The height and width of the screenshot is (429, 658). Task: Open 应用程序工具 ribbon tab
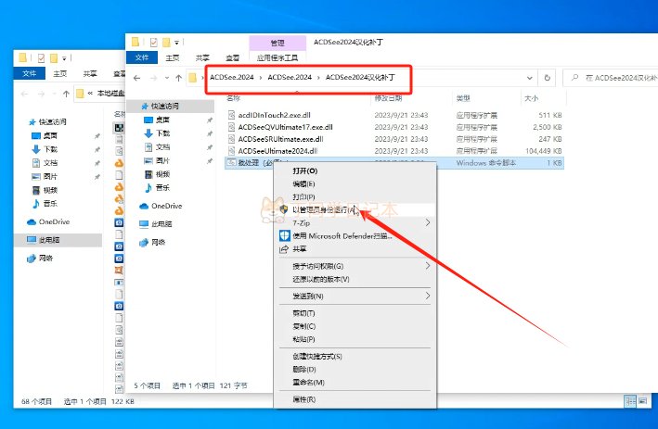point(277,57)
